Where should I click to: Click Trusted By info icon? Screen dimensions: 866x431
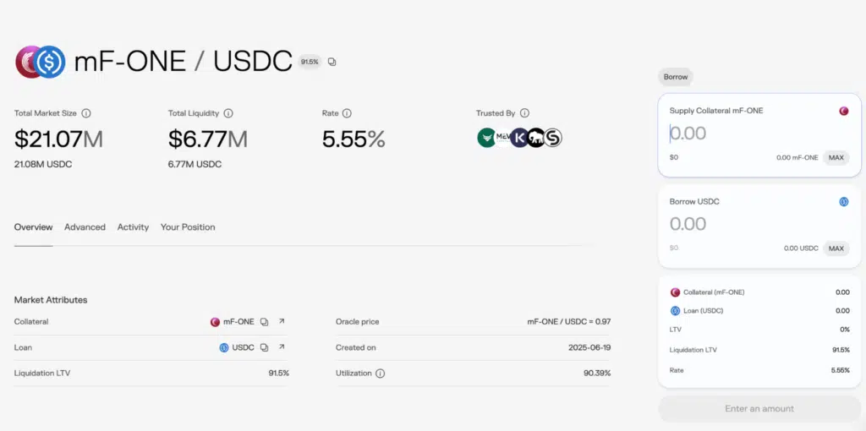pos(524,113)
